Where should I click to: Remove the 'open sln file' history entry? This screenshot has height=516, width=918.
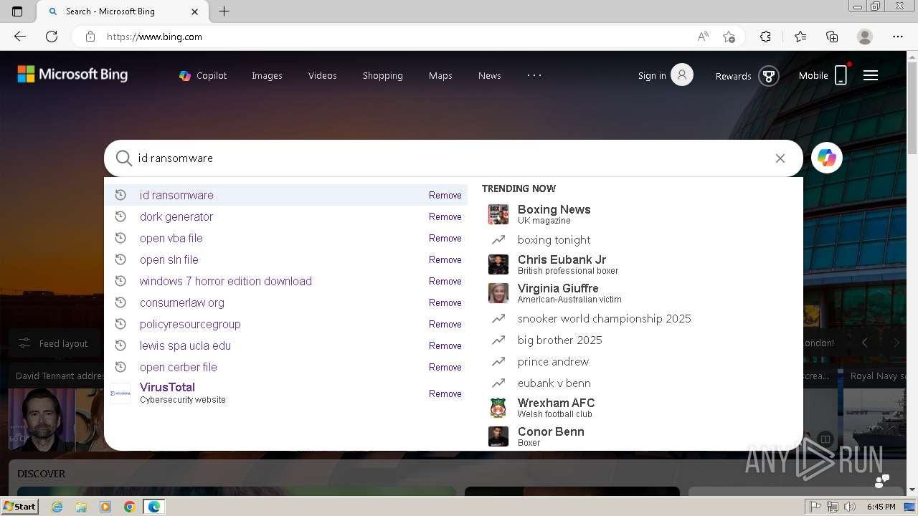[445, 259]
